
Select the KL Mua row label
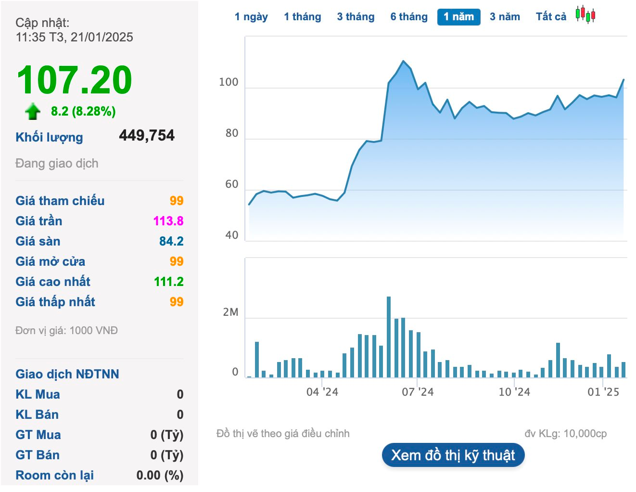coord(38,394)
